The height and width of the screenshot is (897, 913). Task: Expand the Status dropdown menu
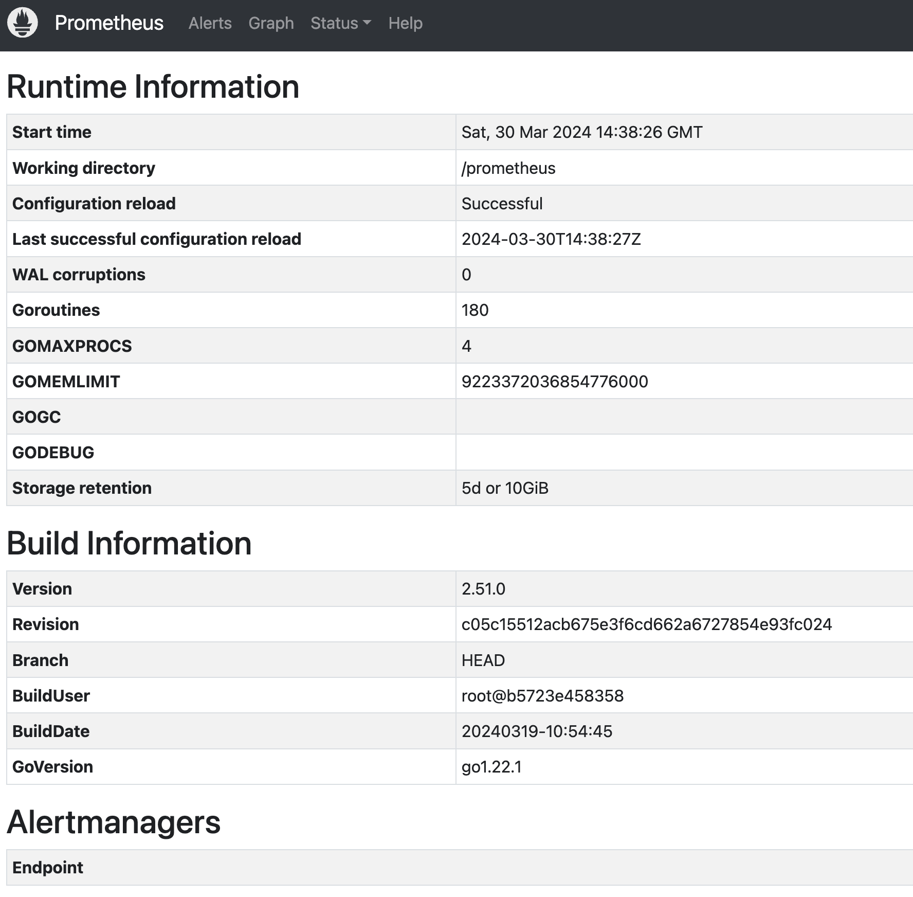[340, 23]
